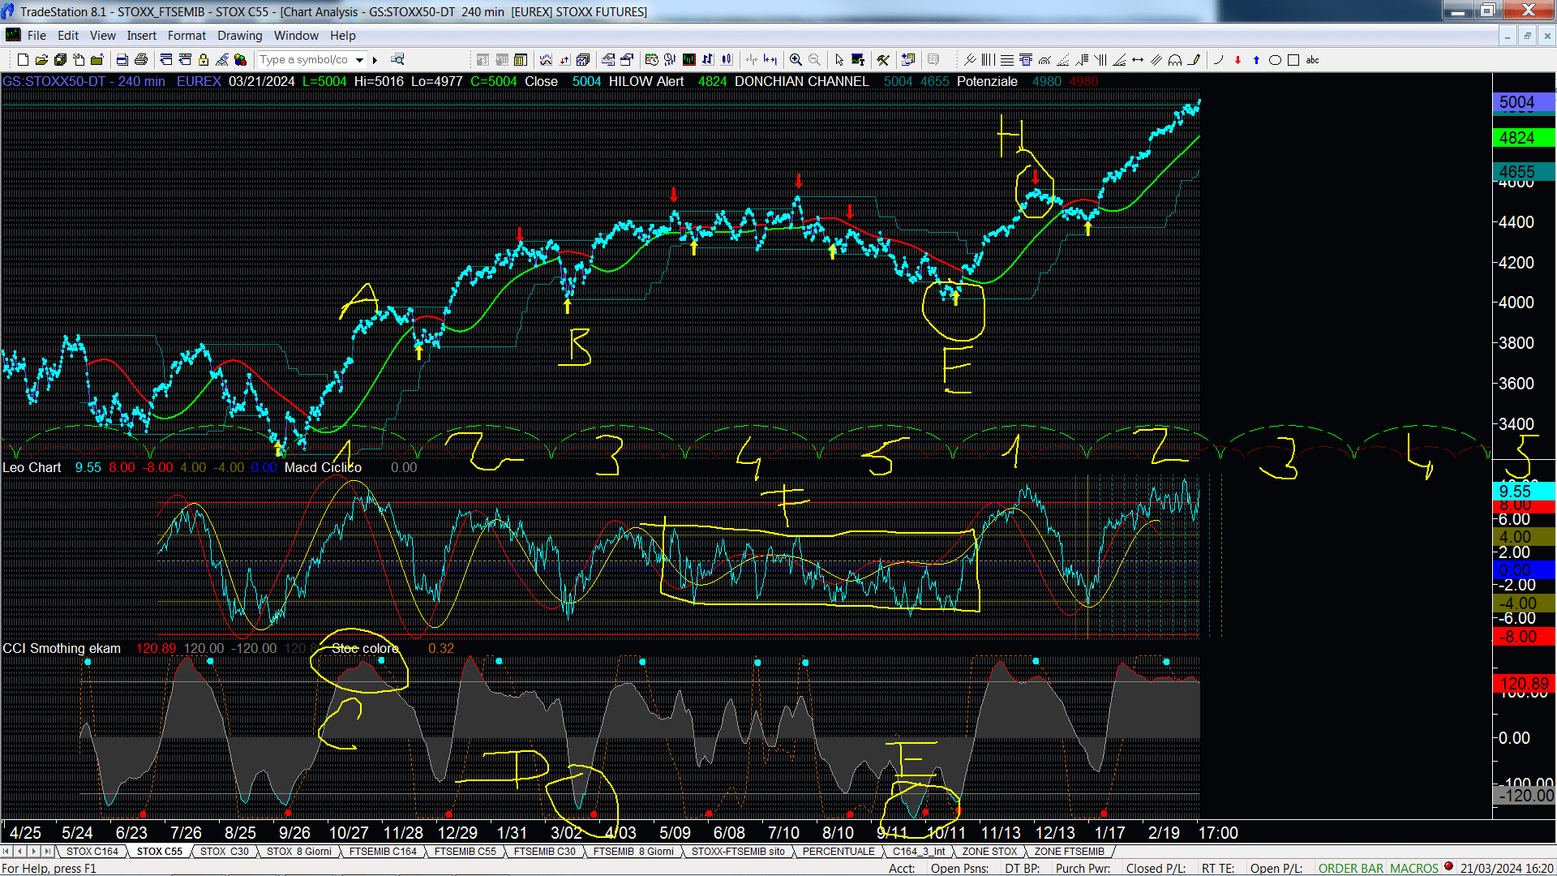Select the horizontal lines drawing tool
The image size is (1557, 876).
(1006, 60)
